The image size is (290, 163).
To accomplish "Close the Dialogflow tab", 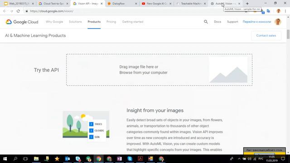I will click(136, 4).
